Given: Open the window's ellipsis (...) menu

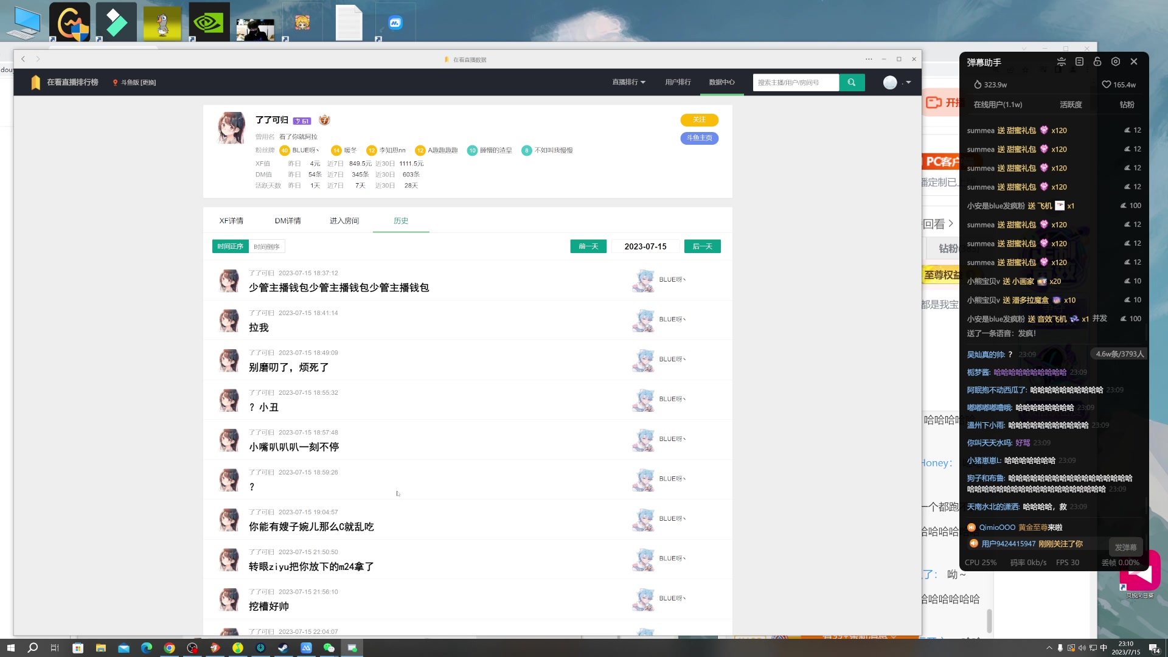Looking at the screenshot, I should (869, 59).
